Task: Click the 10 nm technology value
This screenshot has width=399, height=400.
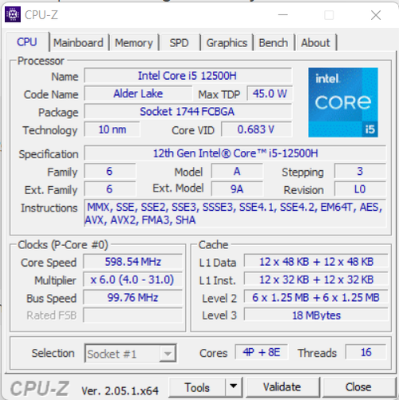Action: pyautogui.click(x=113, y=129)
